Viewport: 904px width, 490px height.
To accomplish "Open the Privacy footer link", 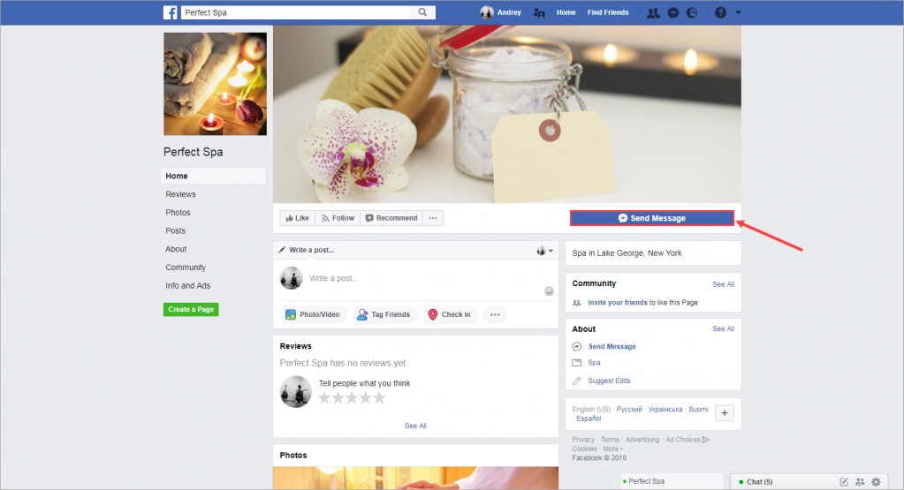I will pyautogui.click(x=583, y=440).
